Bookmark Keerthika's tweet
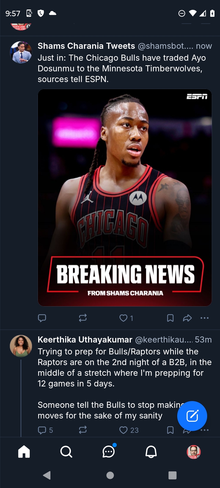 170,430
